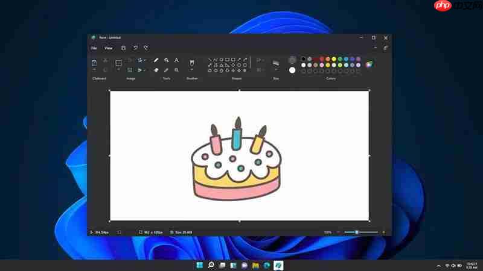This screenshot has height=271, width=483.
Task: Select the Color 1 foreground circle
Action: pos(292,60)
